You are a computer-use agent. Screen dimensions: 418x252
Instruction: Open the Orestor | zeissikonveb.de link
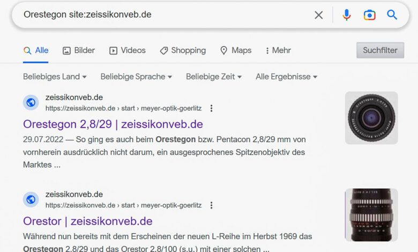pos(88,221)
